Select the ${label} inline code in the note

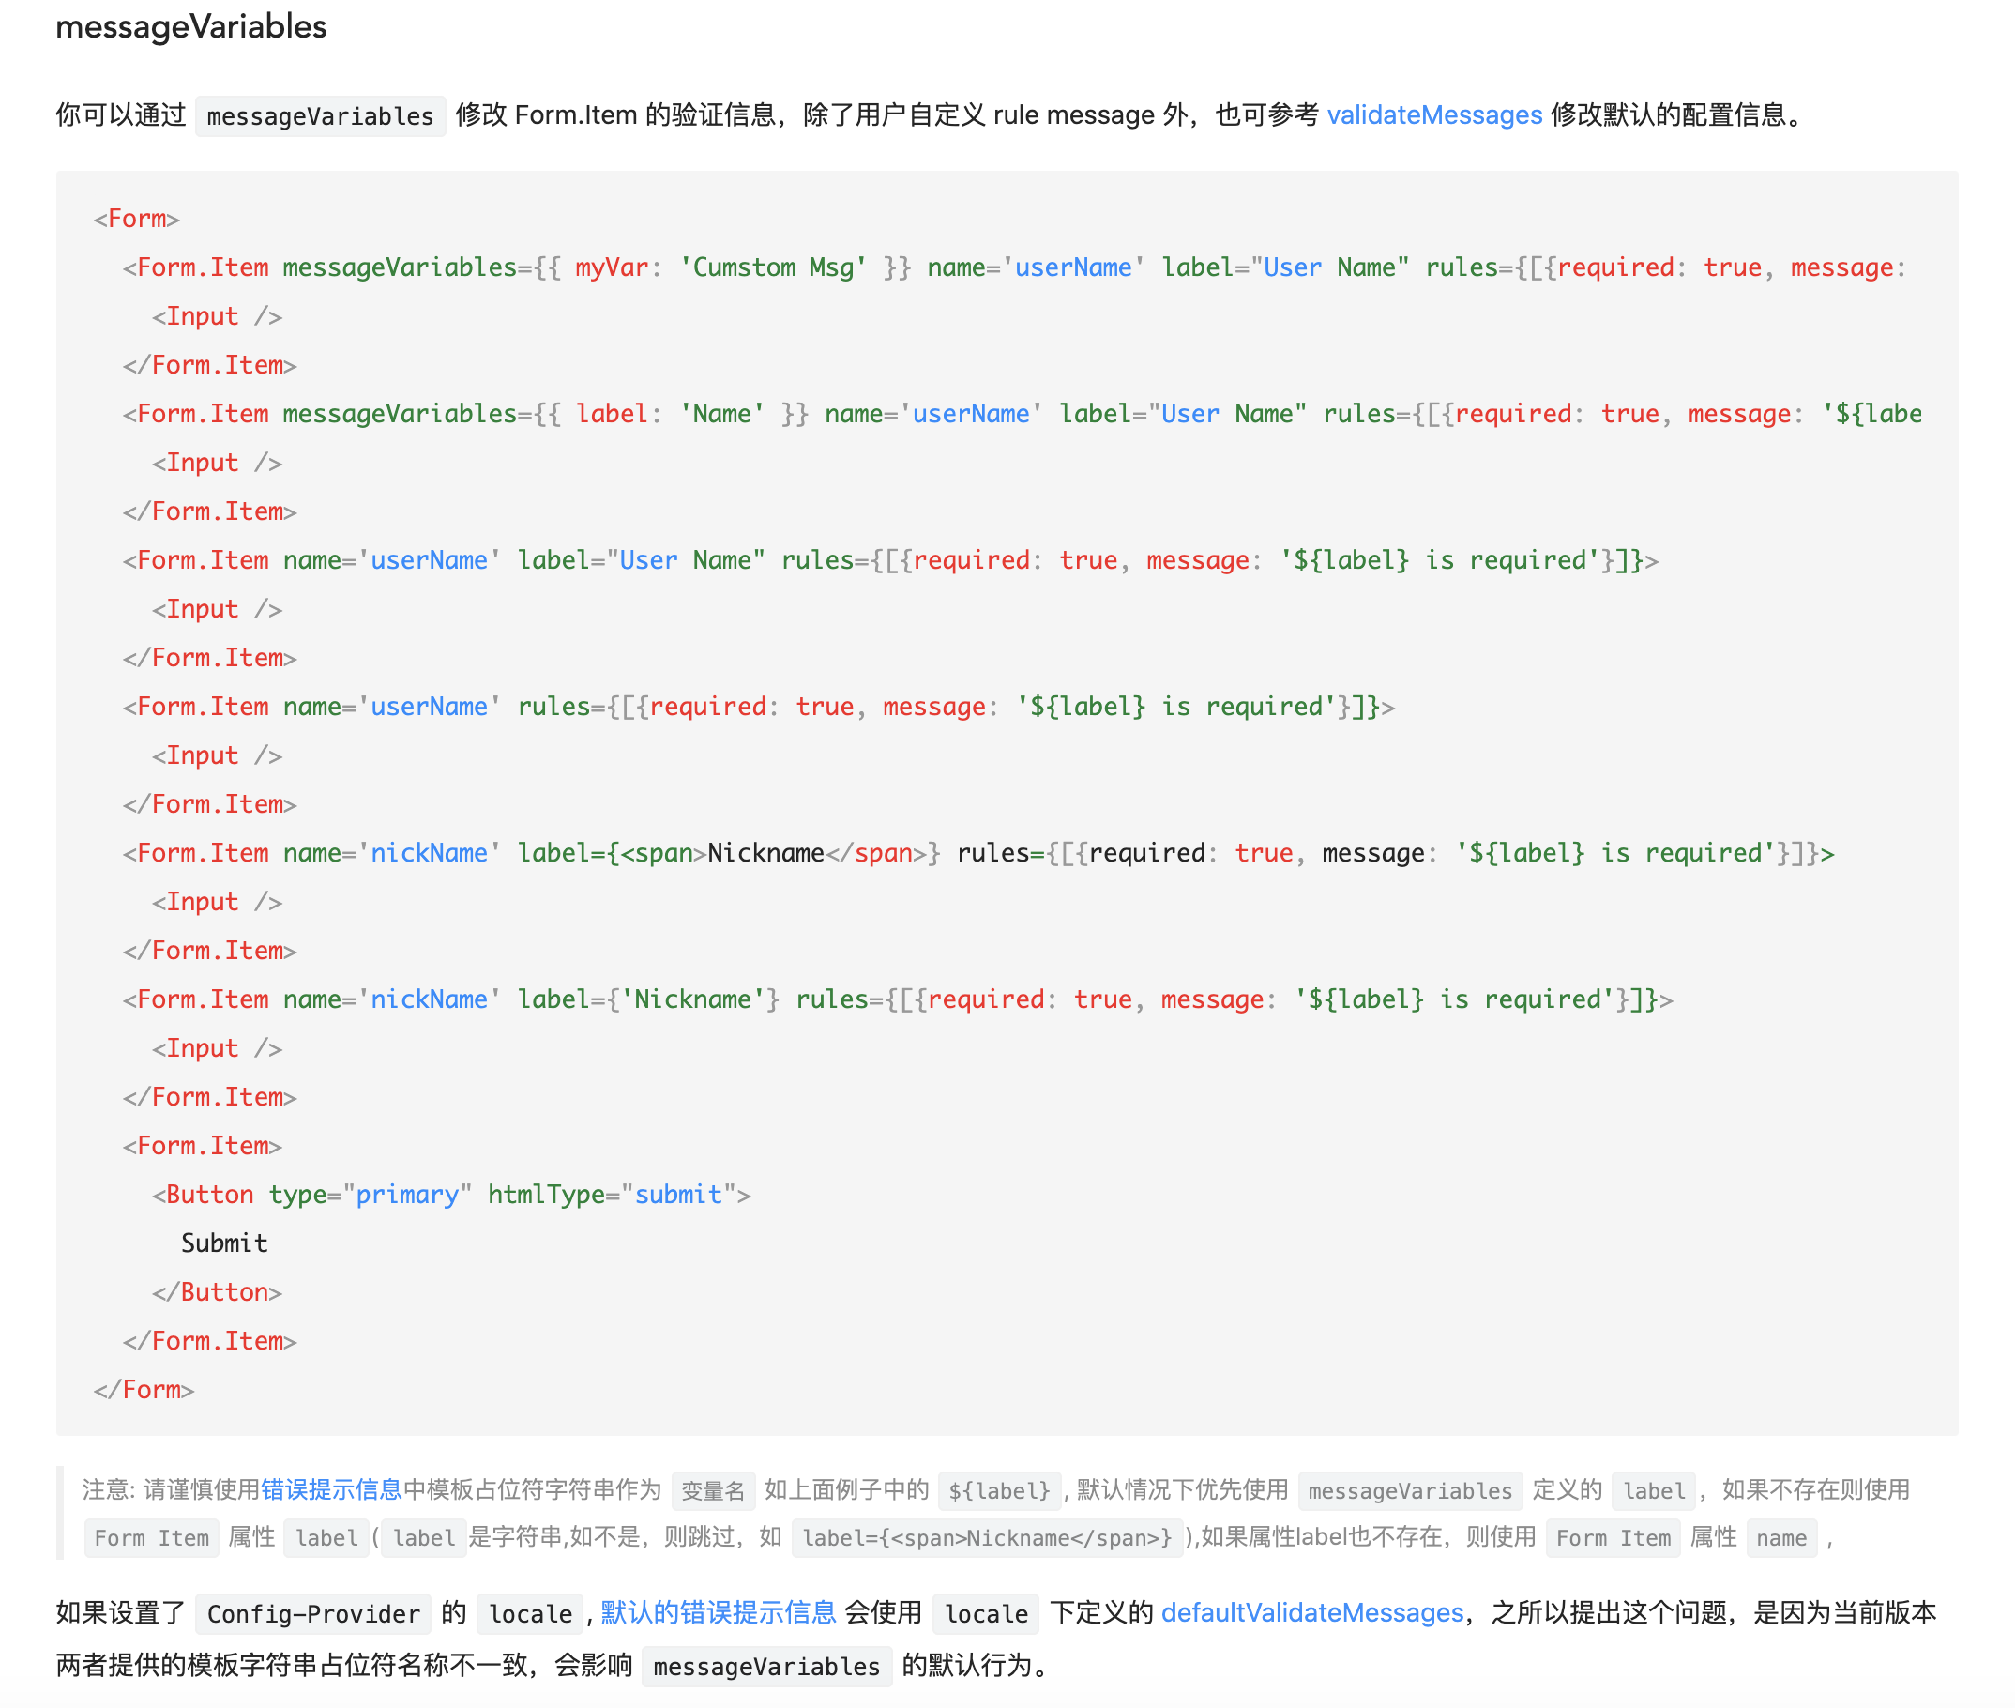click(x=999, y=1490)
